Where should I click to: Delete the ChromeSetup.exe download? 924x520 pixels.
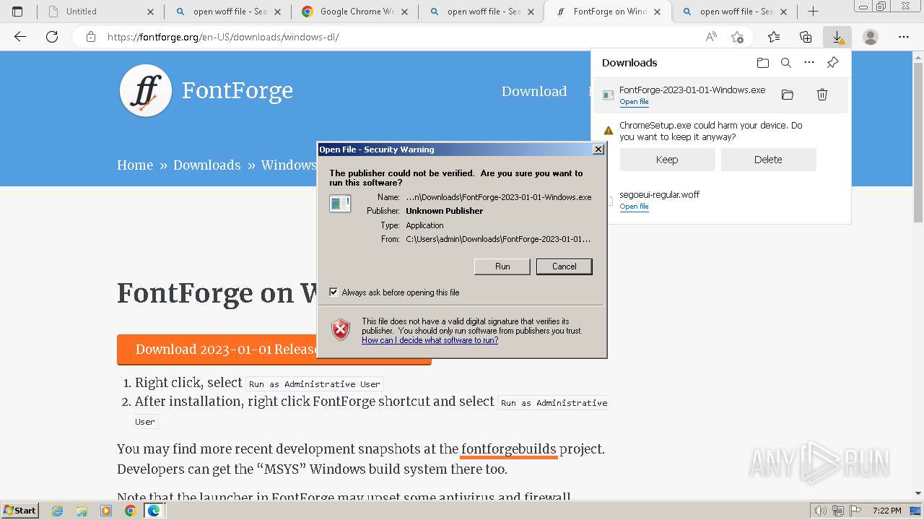[x=768, y=160]
